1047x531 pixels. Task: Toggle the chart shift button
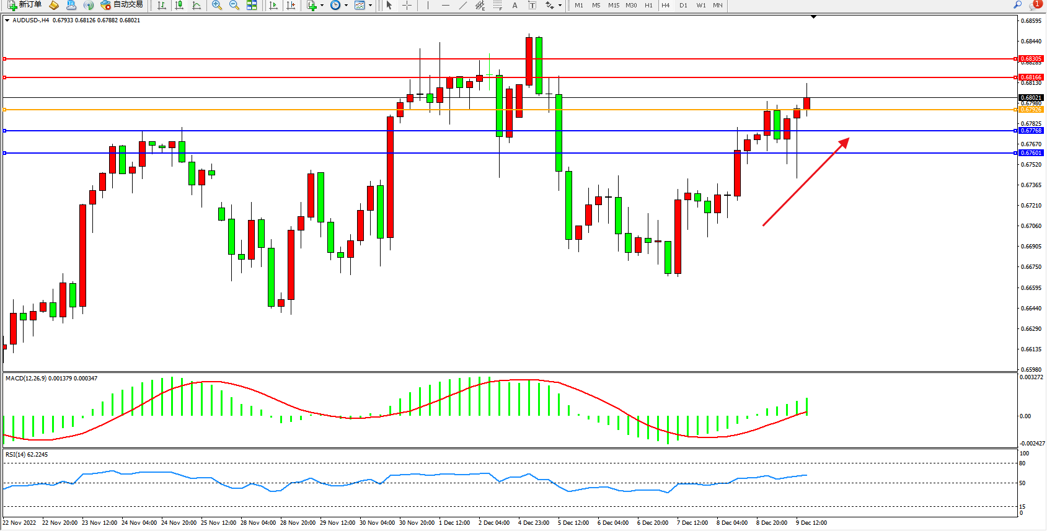point(291,5)
